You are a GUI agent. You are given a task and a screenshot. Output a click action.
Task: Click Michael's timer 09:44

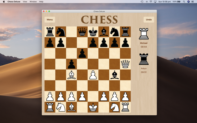pyautogui.click(x=144, y=47)
